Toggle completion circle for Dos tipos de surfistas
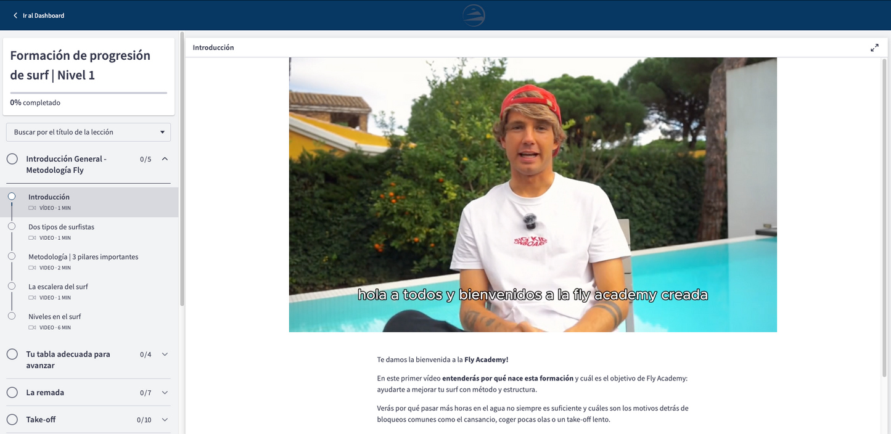This screenshot has height=434, width=891. [x=12, y=226]
